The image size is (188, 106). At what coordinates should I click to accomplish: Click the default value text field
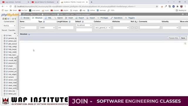click(x=84, y=30)
